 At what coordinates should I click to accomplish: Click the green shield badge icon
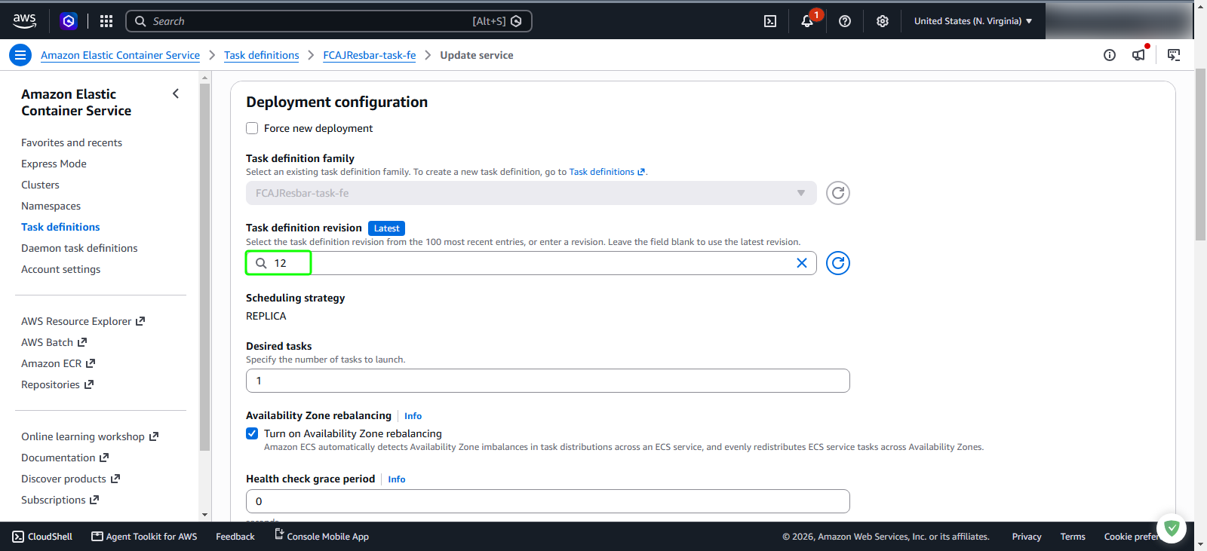[x=1172, y=528]
